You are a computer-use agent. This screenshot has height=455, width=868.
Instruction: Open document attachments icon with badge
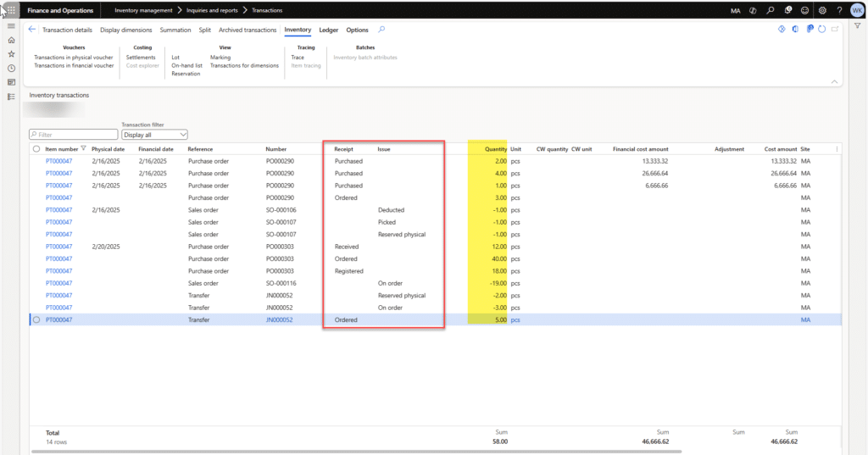point(810,29)
